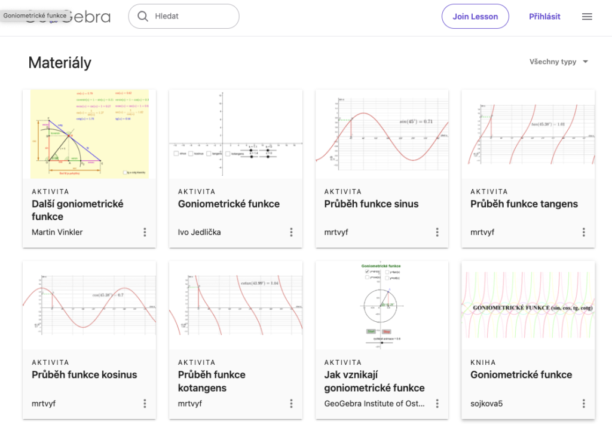The height and width of the screenshot is (424, 612).
Task: Open options for Průběh funkce kosinus card
Action: (x=145, y=404)
